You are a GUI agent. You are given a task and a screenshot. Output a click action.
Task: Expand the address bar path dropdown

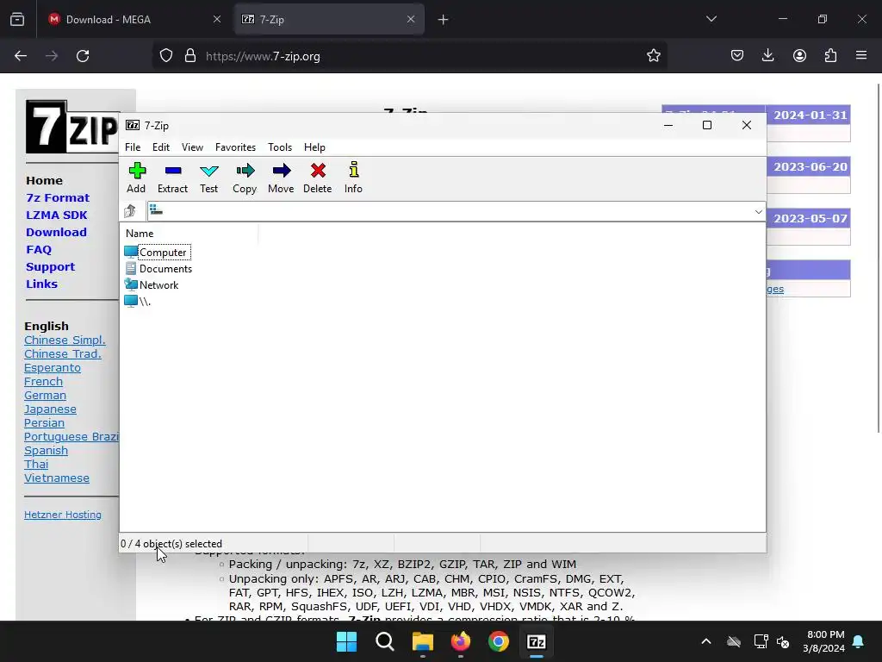(x=758, y=212)
